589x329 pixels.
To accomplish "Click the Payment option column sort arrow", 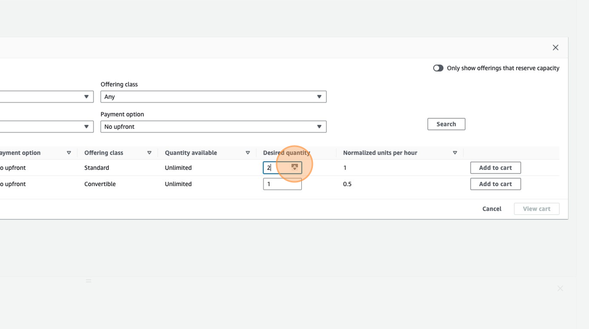I will 69,153.
